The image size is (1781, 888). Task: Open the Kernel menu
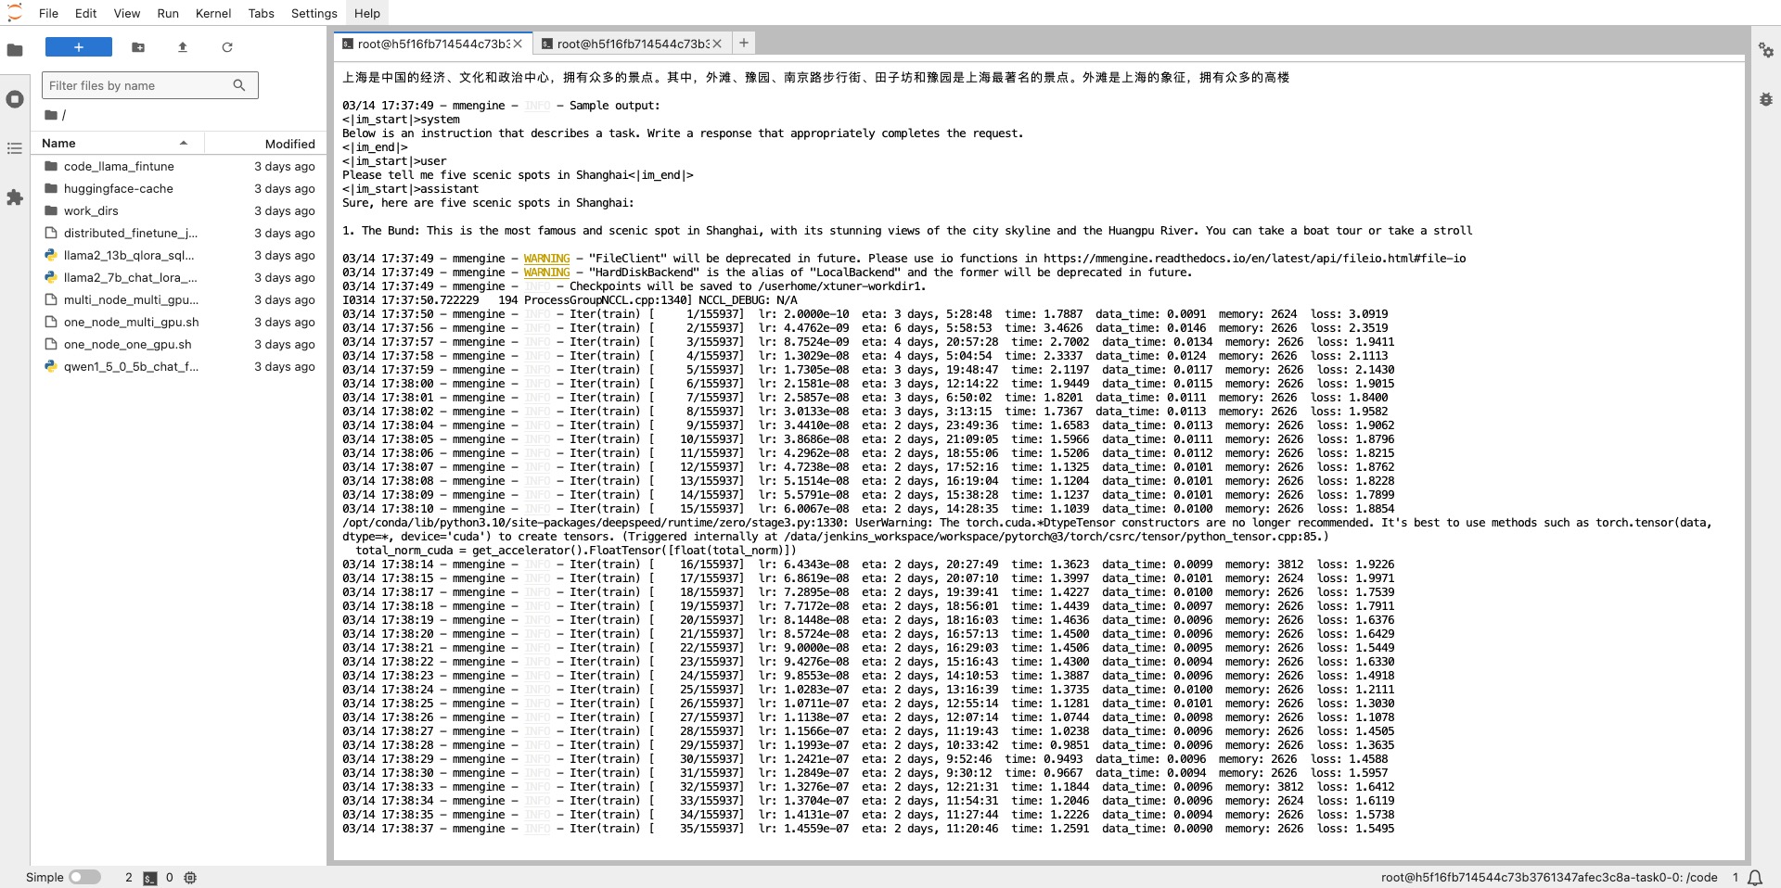tap(213, 13)
